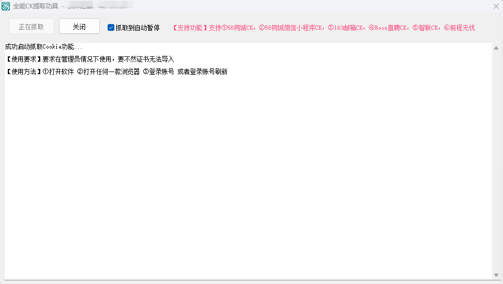The width and height of the screenshot is (503, 284).
Task: Uncheck the 抓取到自动暂停 checkbox
Action: pos(111,28)
